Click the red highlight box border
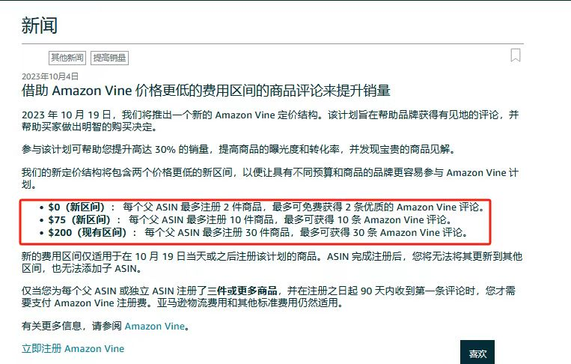This screenshot has height=364, width=571. (255, 199)
